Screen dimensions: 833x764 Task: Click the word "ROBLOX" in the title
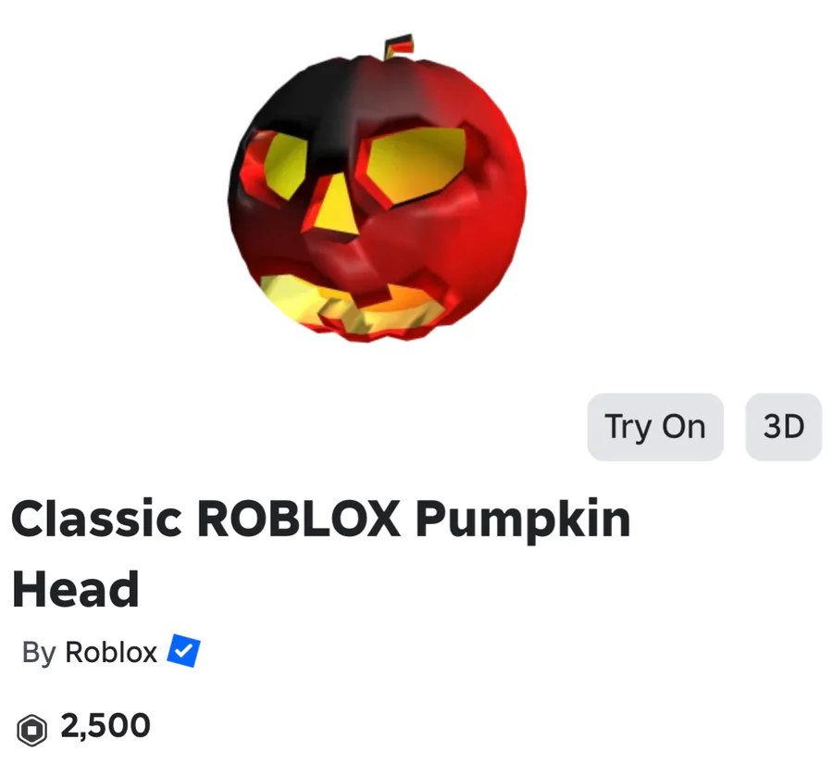(x=299, y=519)
